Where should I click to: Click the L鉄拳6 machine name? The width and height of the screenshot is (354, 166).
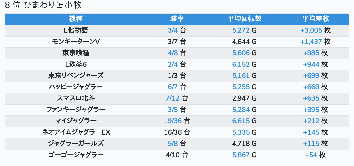point(76,64)
